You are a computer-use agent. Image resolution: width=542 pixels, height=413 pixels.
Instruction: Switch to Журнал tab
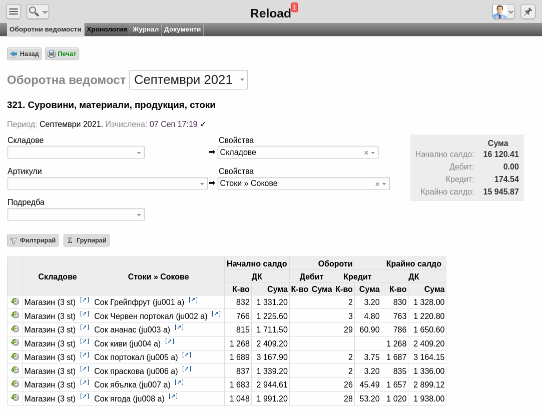[146, 29]
